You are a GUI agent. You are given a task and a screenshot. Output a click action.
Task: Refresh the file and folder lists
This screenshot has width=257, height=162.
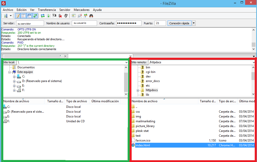tap(43, 16)
